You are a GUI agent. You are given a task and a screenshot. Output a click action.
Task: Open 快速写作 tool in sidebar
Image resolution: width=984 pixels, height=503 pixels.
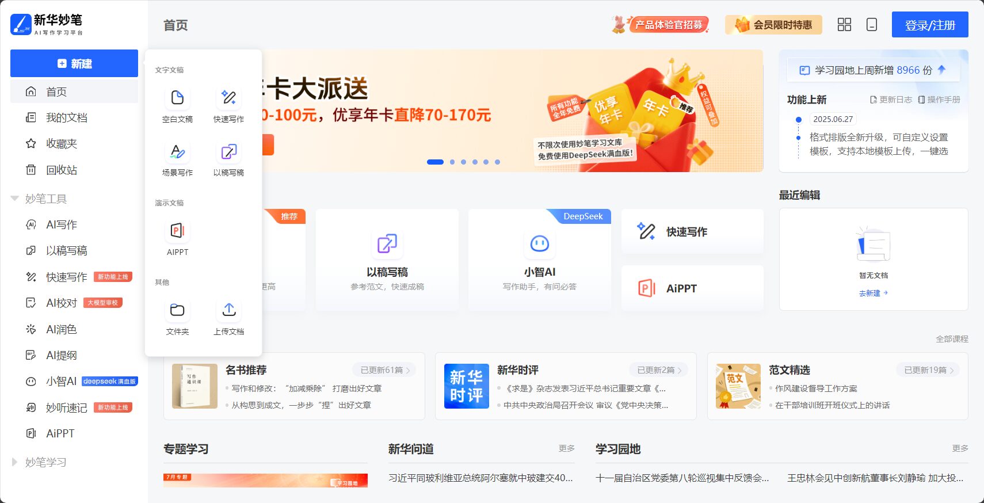pyautogui.click(x=74, y=277)
